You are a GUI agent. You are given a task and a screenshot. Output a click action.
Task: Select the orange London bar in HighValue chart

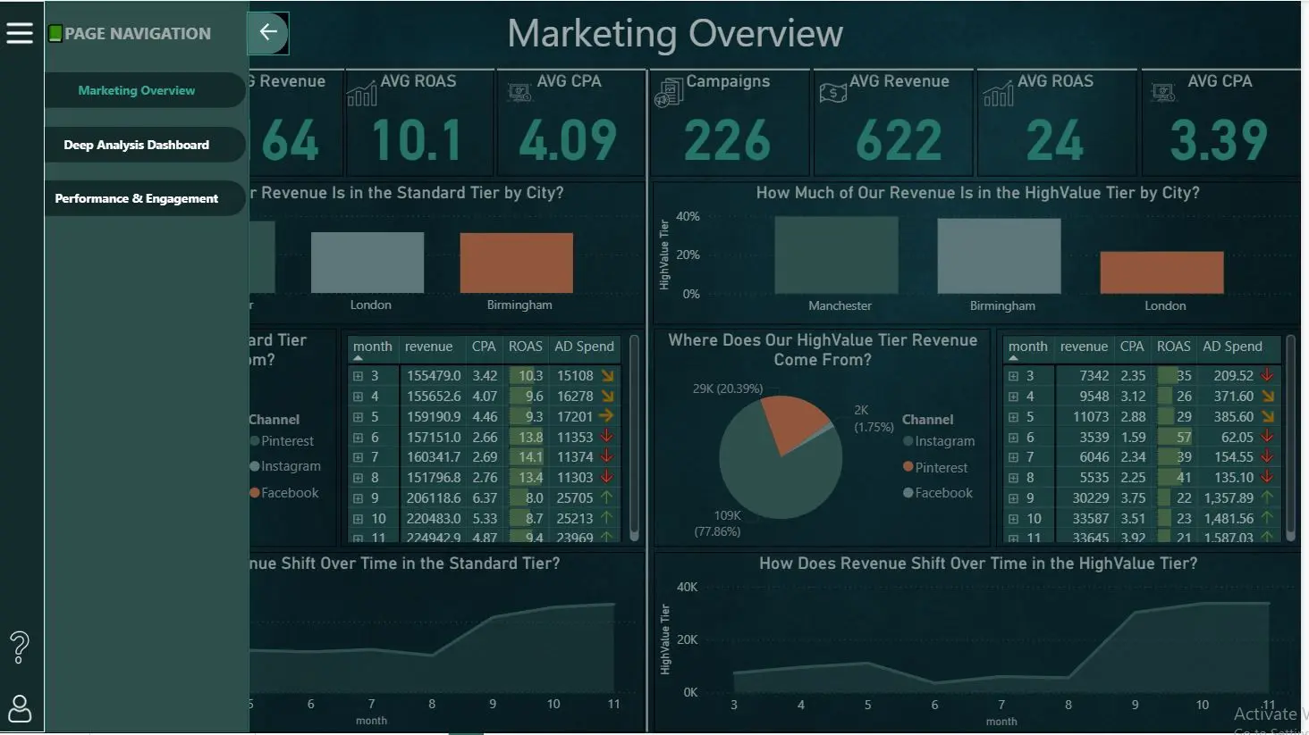(1161, 272)
